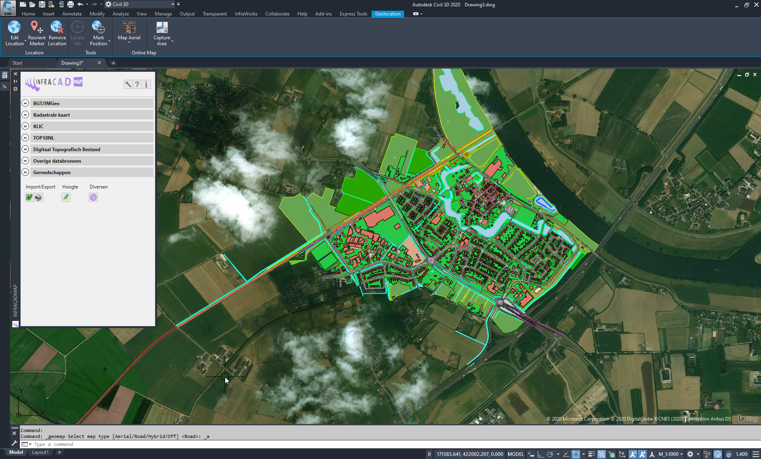The height and width of the screenshot is (459, 761).
Task: Toggle grid display in status bar
Action: coord(531,454)
